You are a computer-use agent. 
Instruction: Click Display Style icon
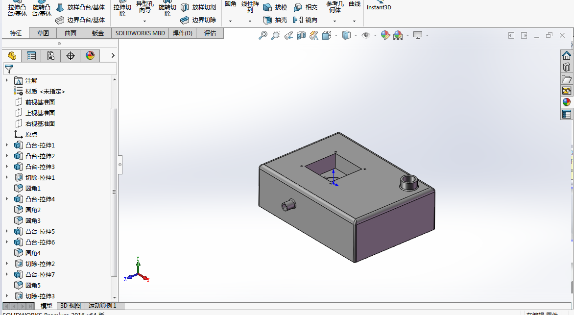346,35
